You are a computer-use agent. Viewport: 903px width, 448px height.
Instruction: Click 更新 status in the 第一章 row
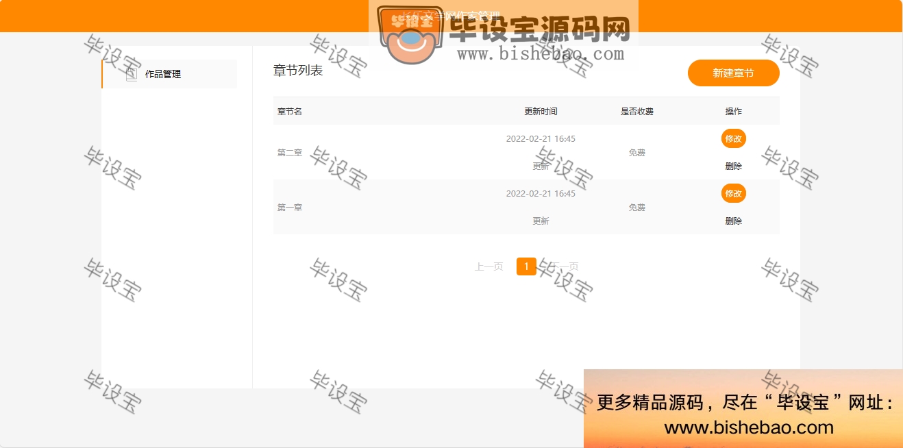[x=541, y=221]
